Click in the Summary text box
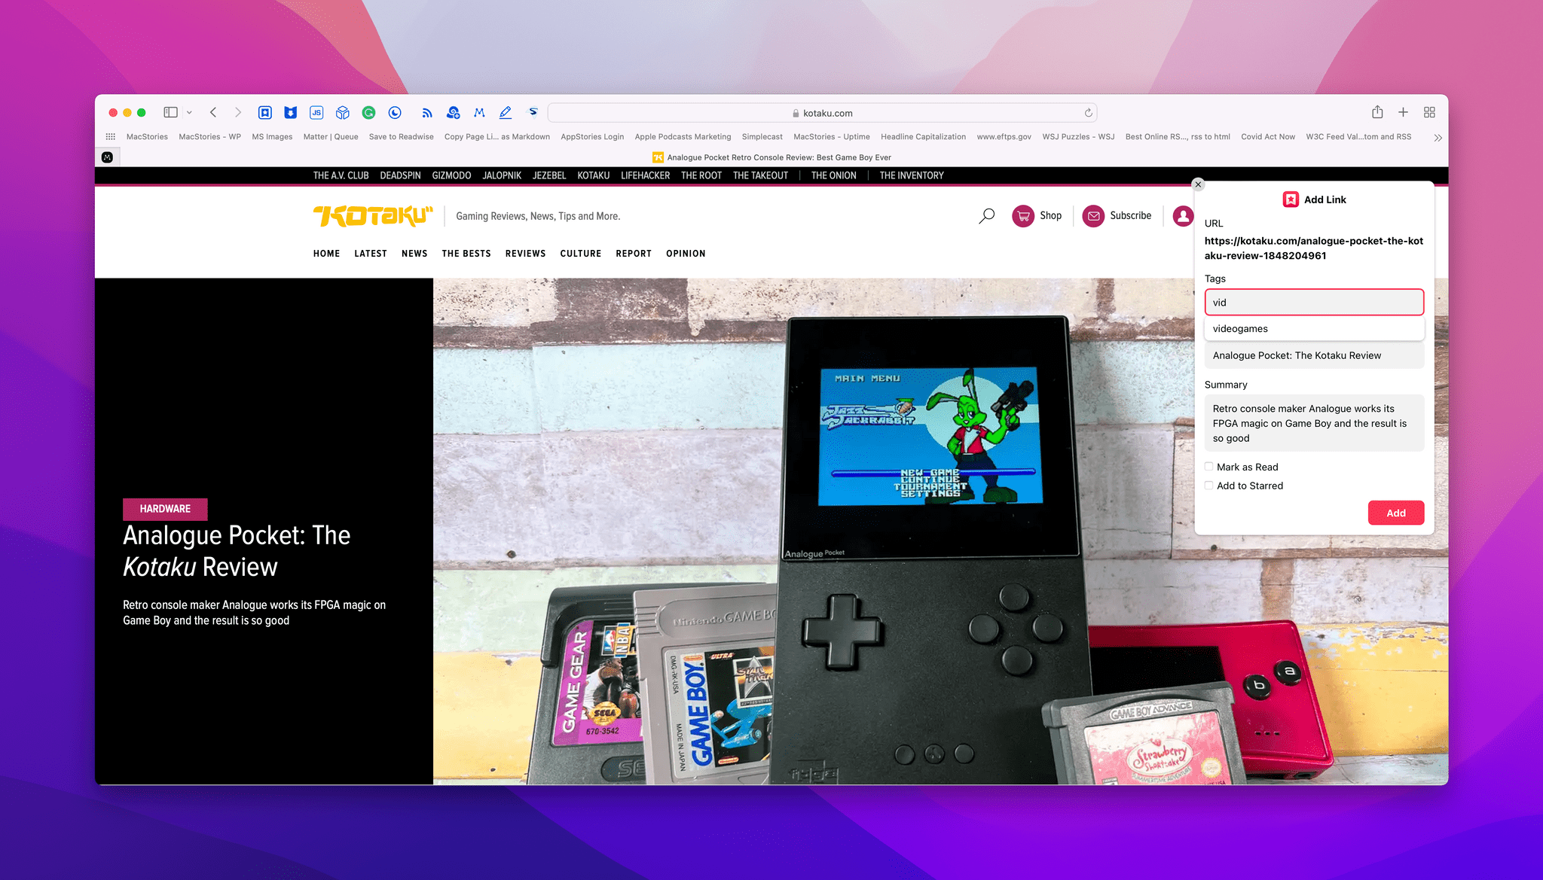Viewport: 1543px width, 880px height. (x=1314, y=423)
